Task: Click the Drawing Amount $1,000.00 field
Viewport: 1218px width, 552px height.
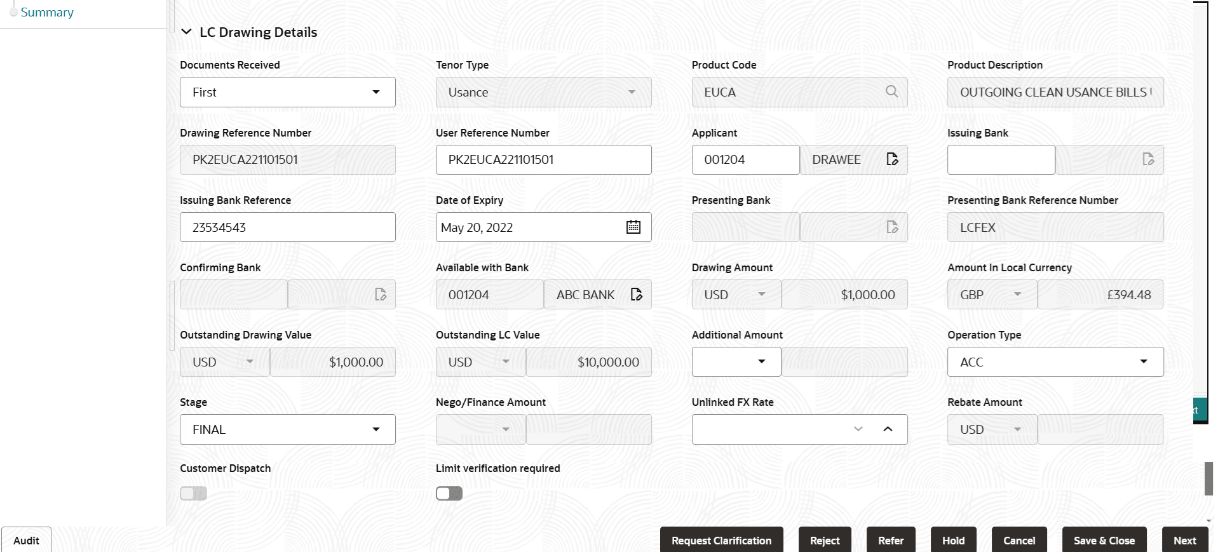Action: pos(844,295)
